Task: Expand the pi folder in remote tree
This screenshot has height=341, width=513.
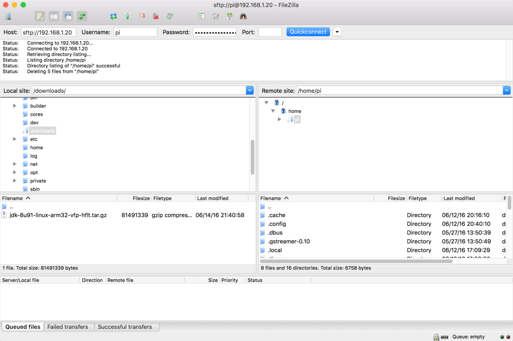Action: tap(280, 119)
